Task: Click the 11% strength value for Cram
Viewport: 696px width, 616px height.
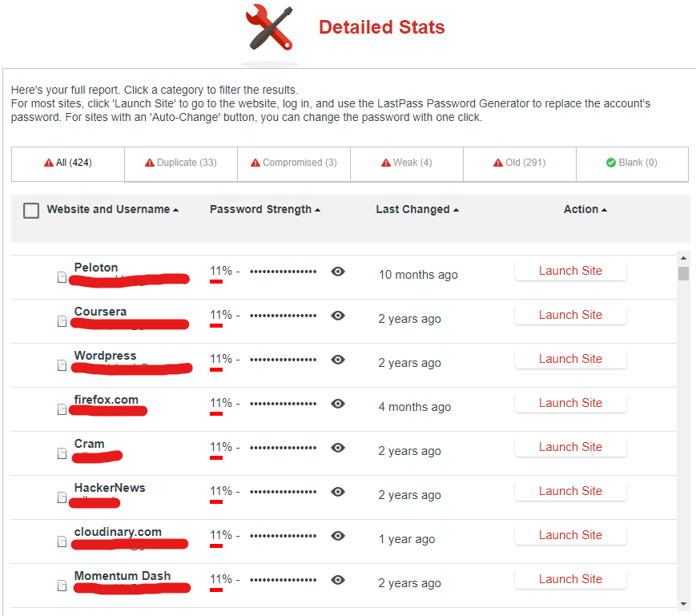Action: click(221, 446)
